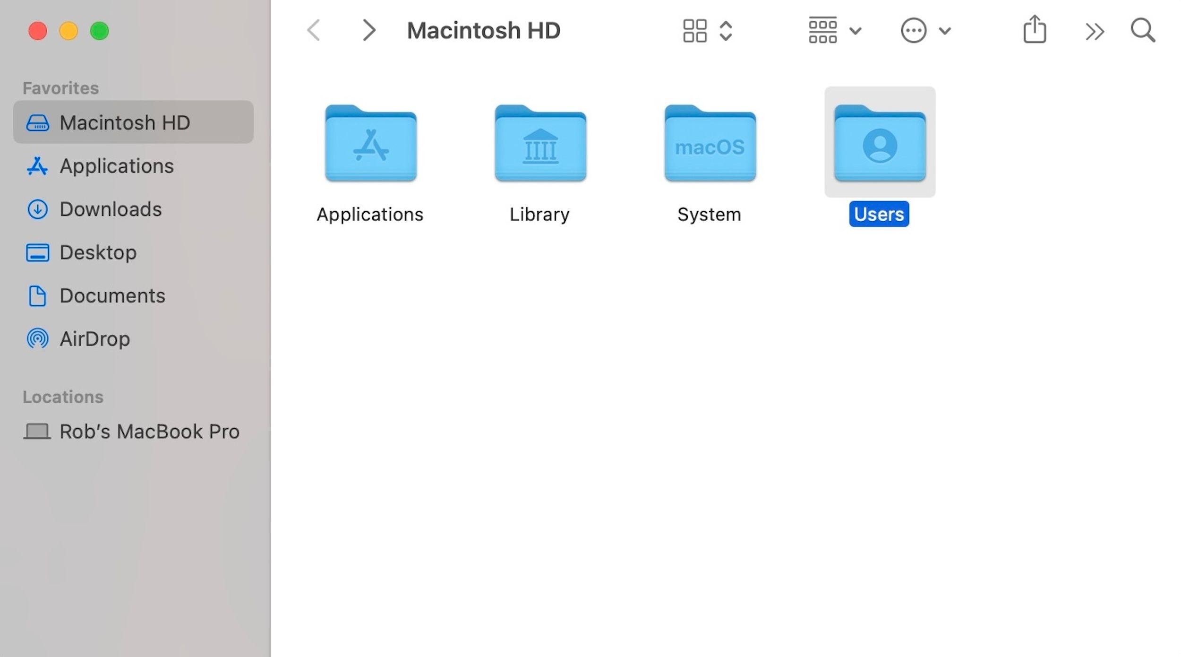This screenshot has height=657, width=1181.
Task: Click the AirDrop radar icon in sidebar
Action: 37,339
